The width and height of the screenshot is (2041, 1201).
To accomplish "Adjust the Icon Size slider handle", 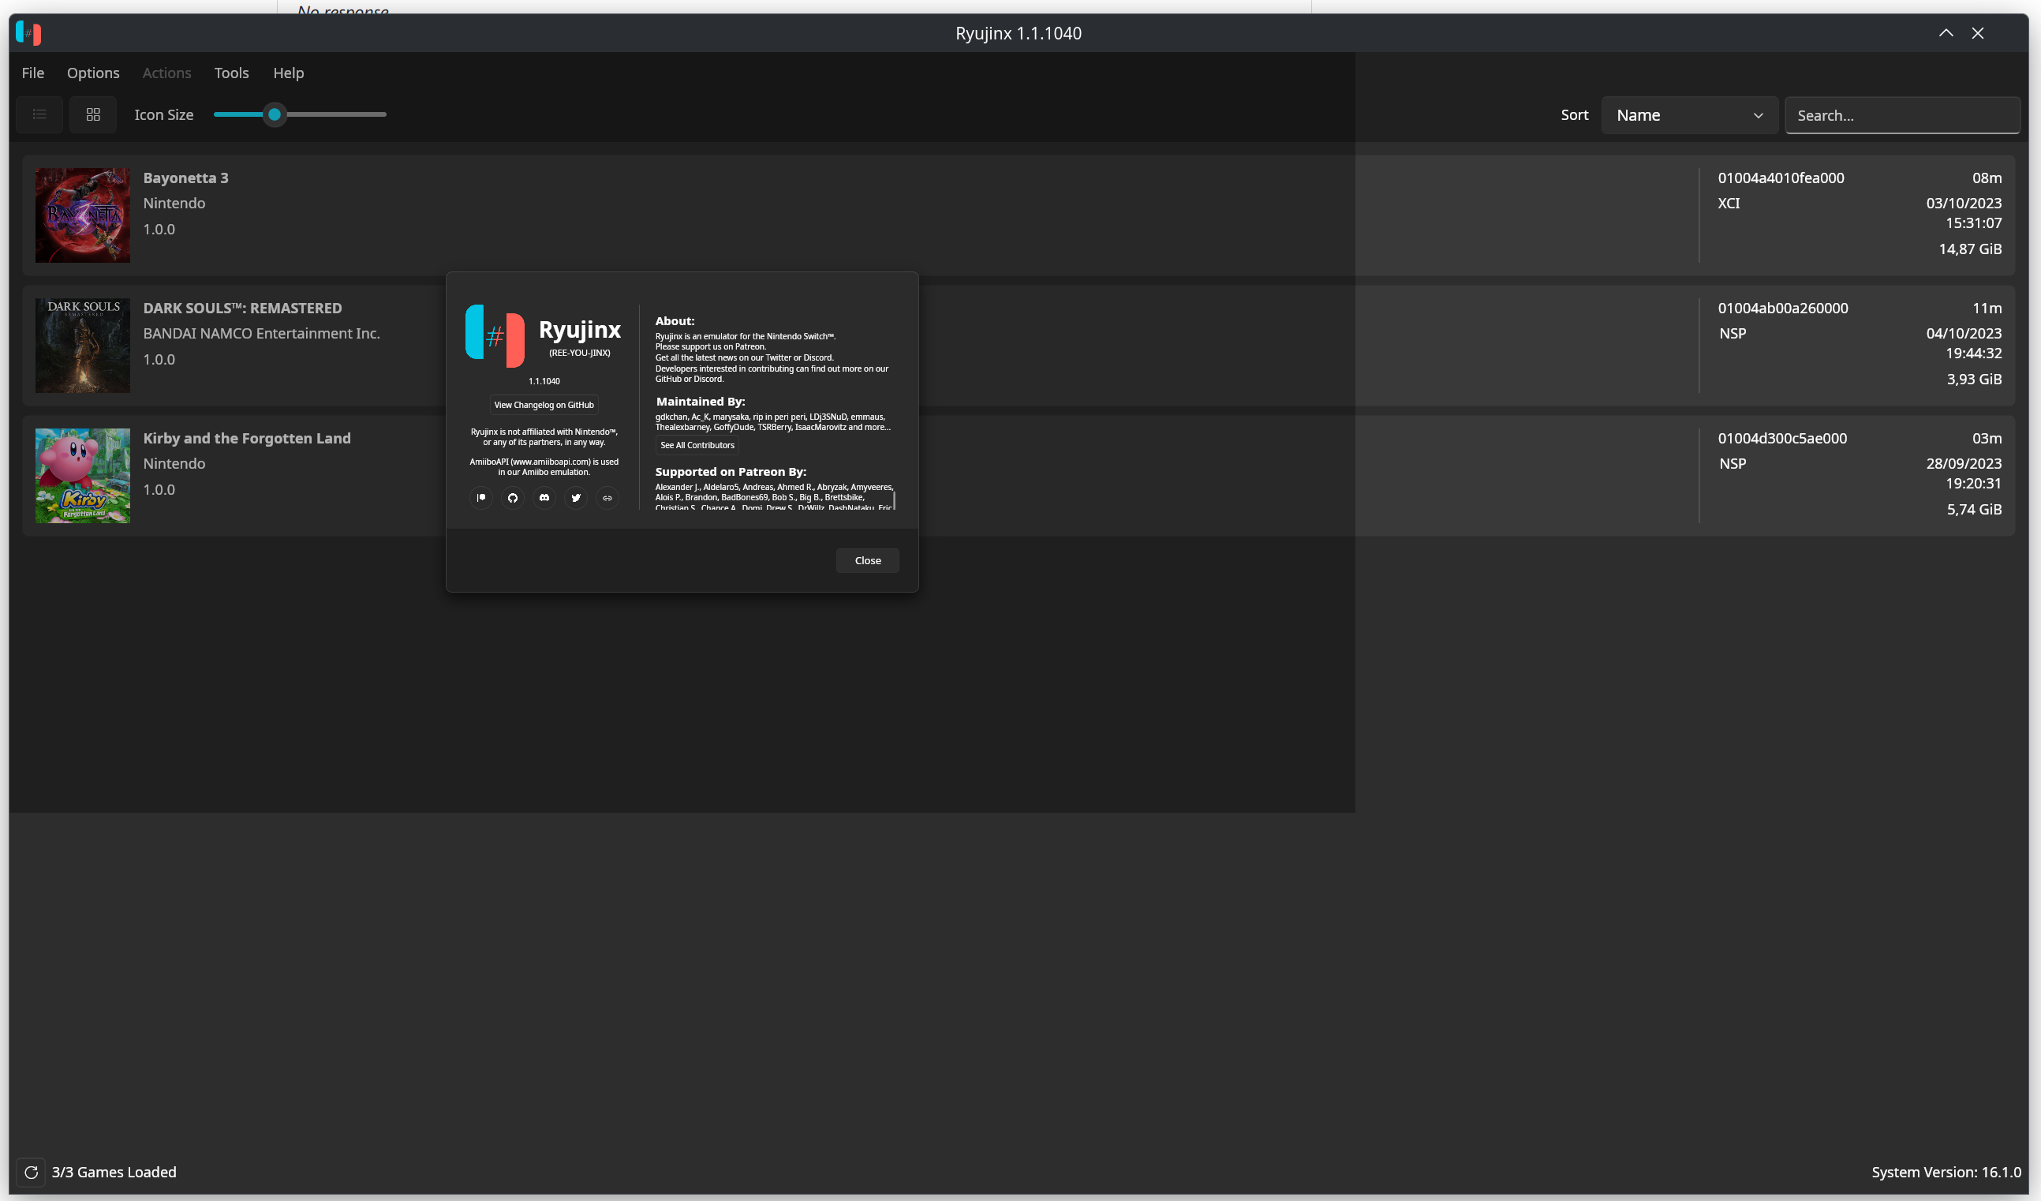I will pyautogui.click(x=275, y=114).
